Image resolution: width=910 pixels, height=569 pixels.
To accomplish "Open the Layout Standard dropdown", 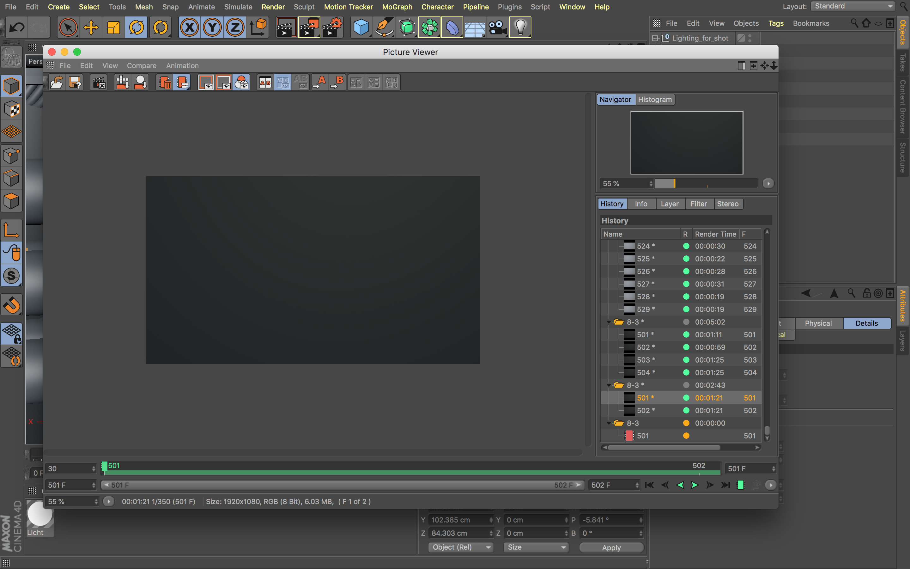I will [x=852, y=6].
